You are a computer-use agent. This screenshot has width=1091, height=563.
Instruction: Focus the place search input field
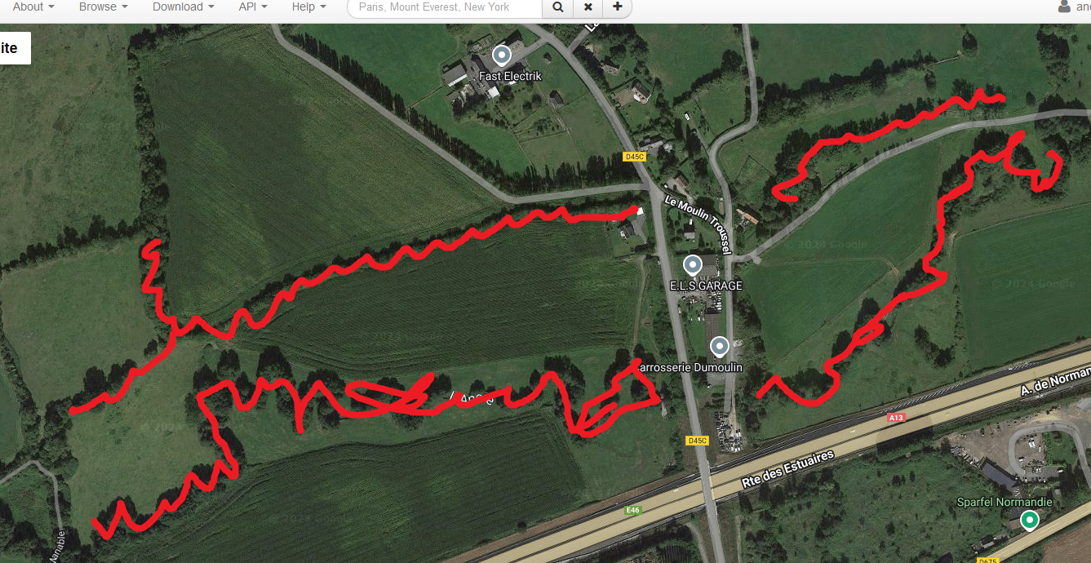(x=445, y=7)
